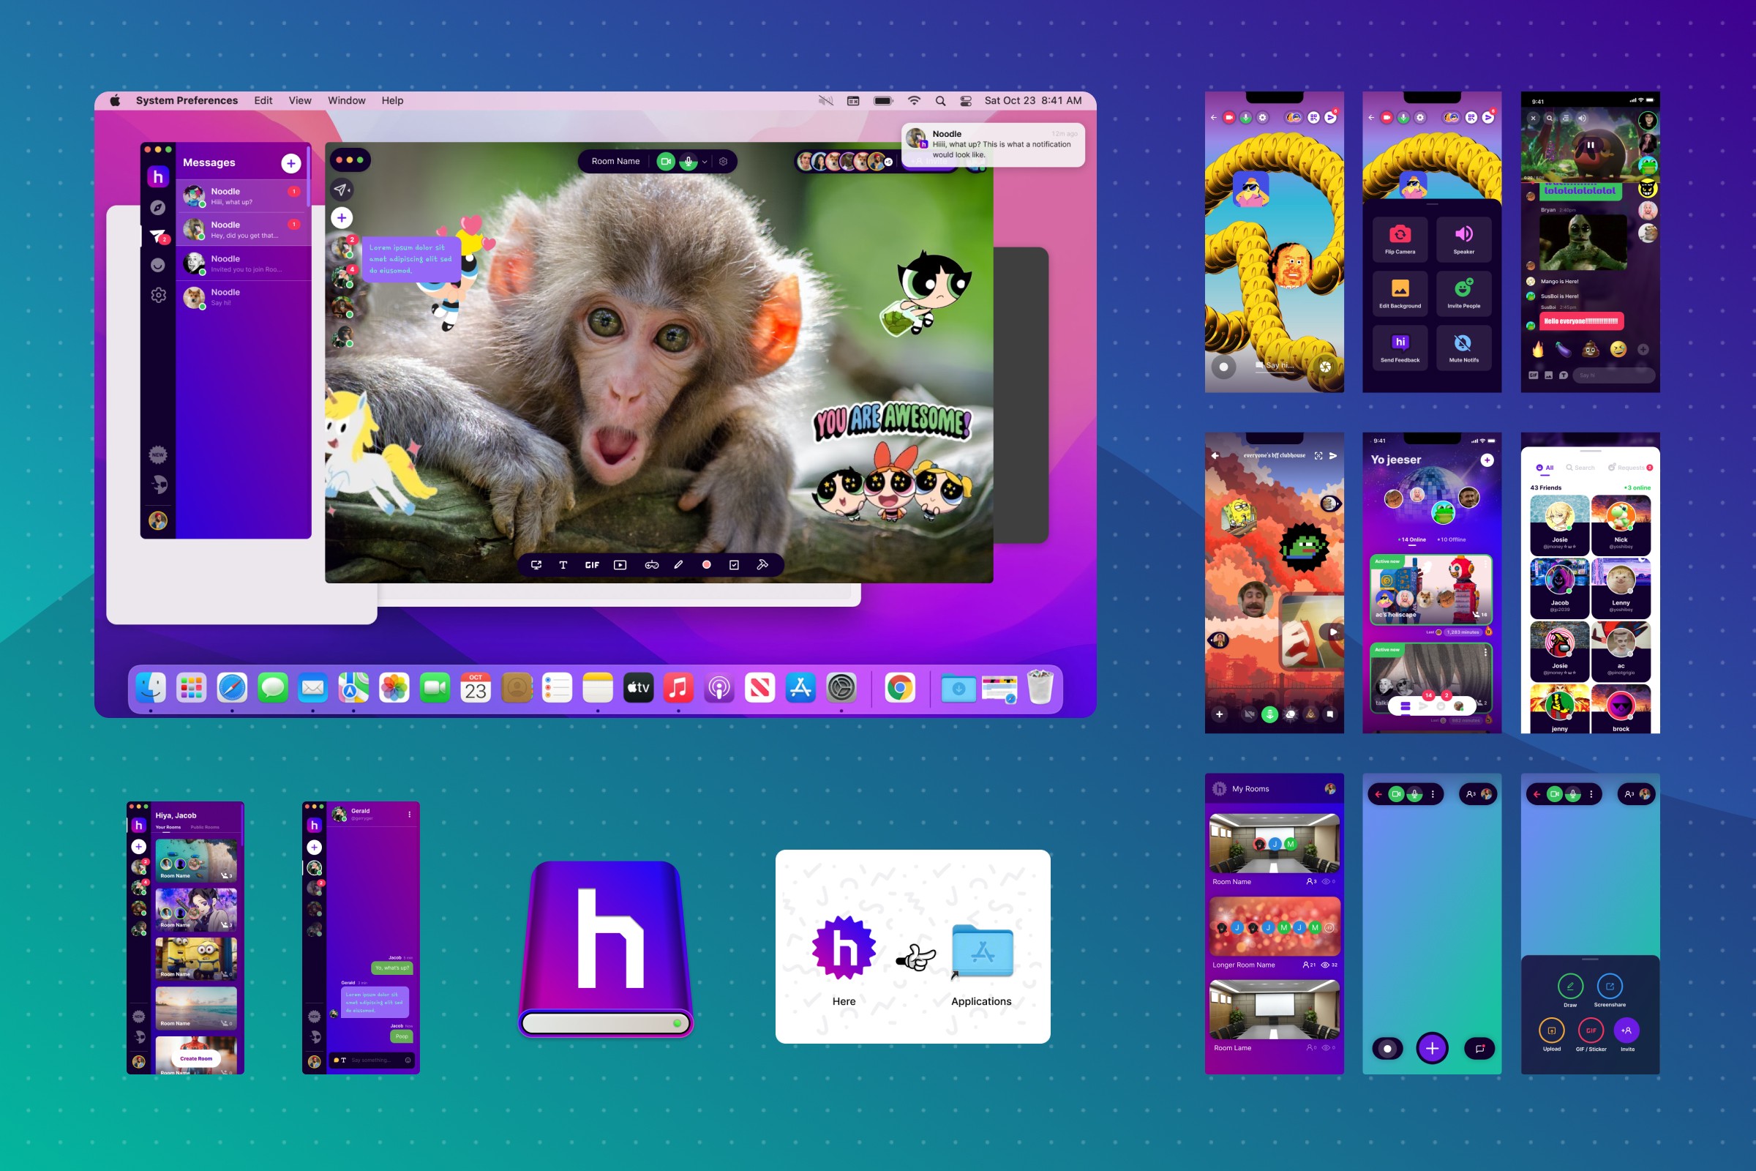Switch to the Public Rooms tab
The image size is (1756, 1171).
[x=205, y=827]
